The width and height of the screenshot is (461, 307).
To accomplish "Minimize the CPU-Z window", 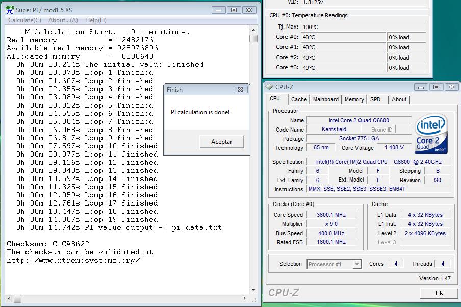I will (x=421, y=87).
